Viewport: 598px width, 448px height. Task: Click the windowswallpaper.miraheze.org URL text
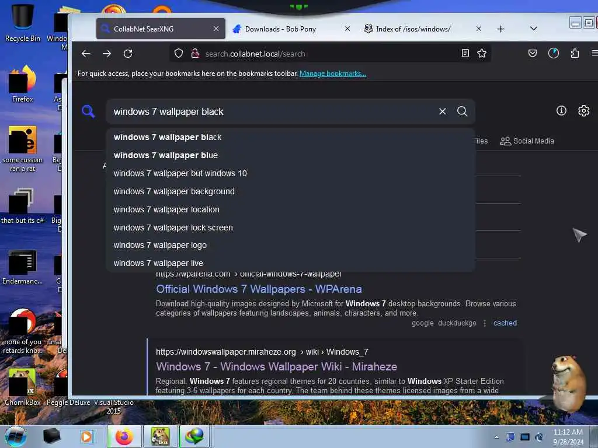pyautogui.click(x=226, y=352)
